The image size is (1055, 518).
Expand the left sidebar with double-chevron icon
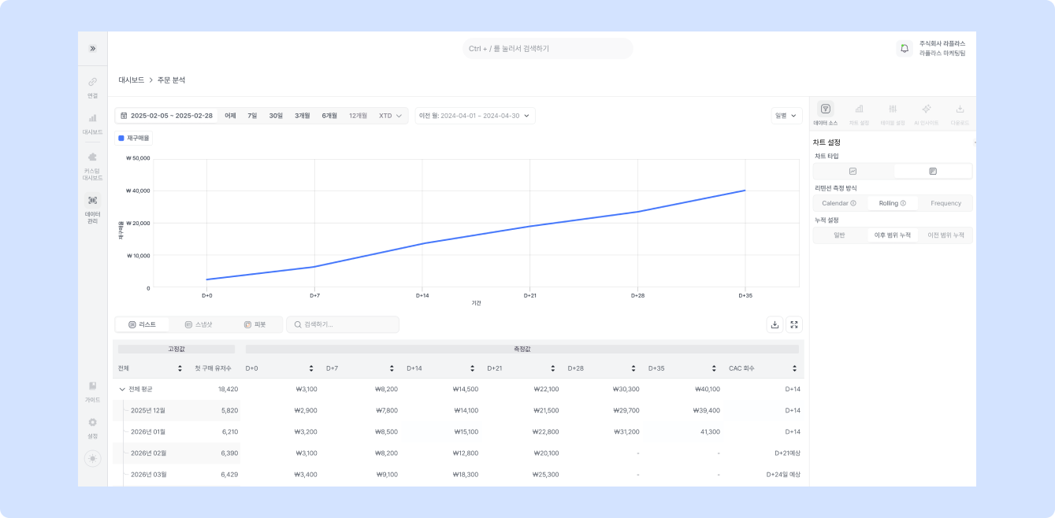92,49
